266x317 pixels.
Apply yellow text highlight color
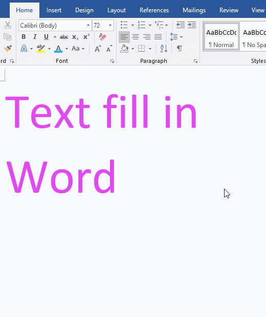click(41, 49)
